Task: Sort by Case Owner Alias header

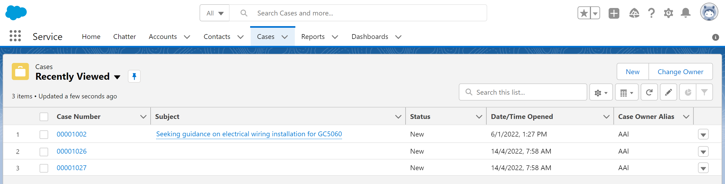Action: [x=646, y=117]
